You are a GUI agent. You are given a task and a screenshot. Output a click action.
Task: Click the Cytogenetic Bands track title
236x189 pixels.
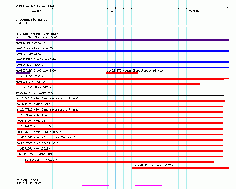[32, 20]
